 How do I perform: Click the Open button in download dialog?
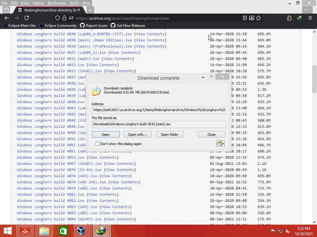[x=106, y=135]
